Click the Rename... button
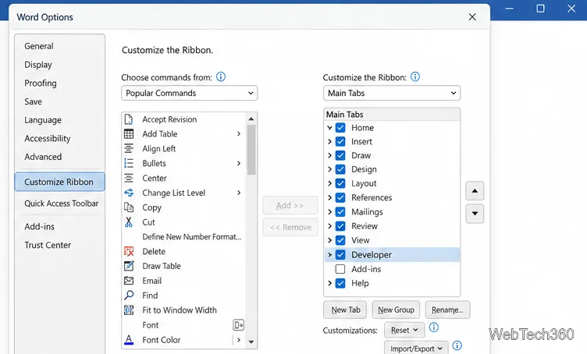This screenshot has height=354, width=587. coord(447,310)
